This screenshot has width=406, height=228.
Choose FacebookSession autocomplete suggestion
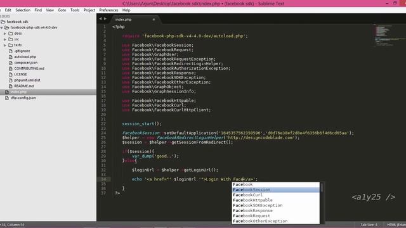click(276, 190)
